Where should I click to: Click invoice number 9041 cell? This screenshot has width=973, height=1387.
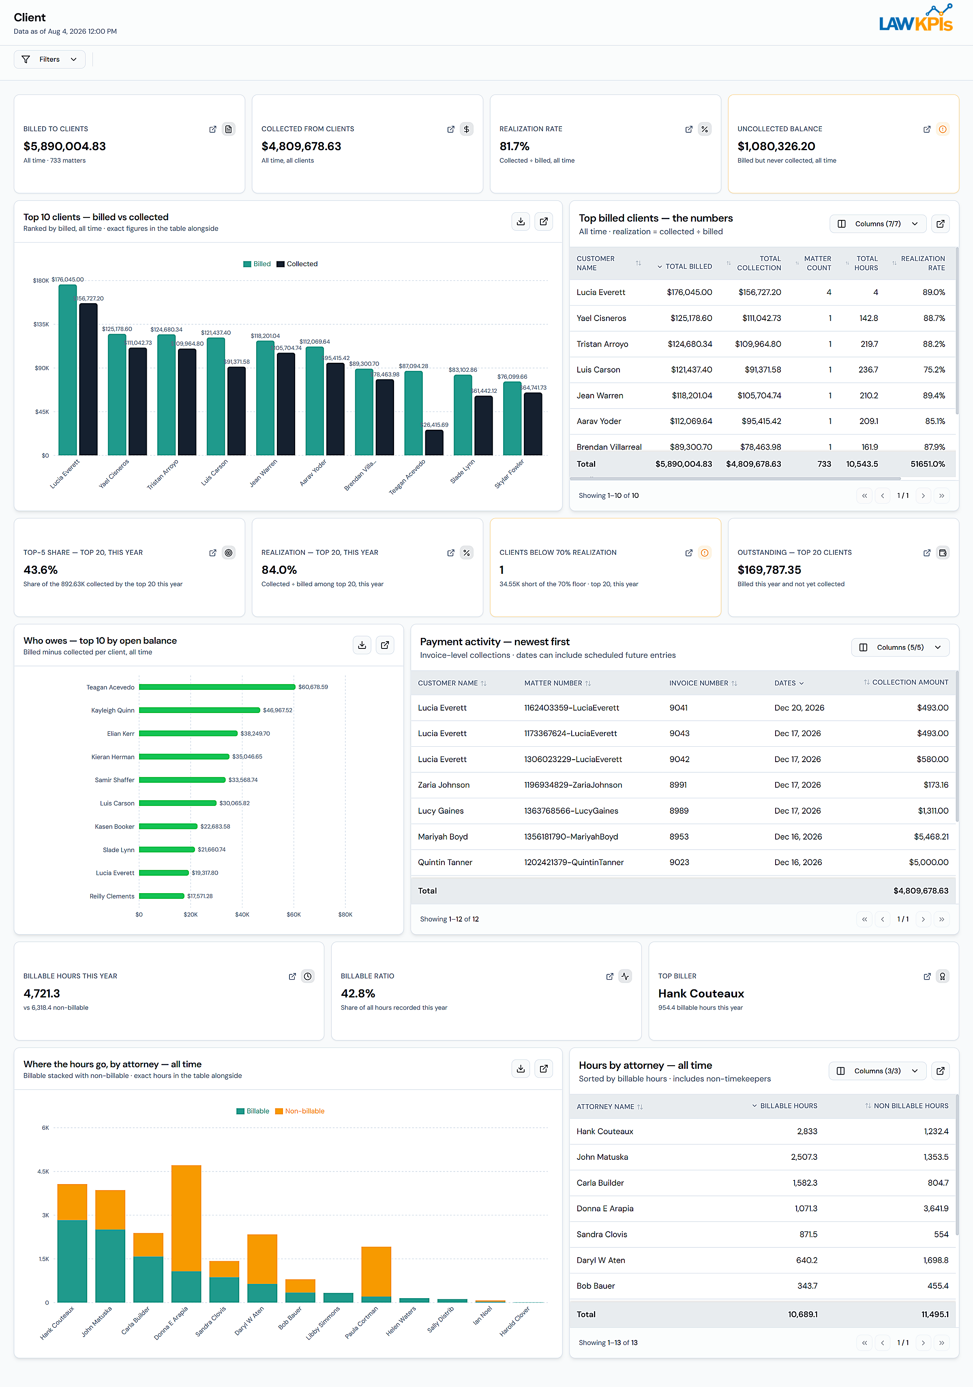[x=678, y=707]
